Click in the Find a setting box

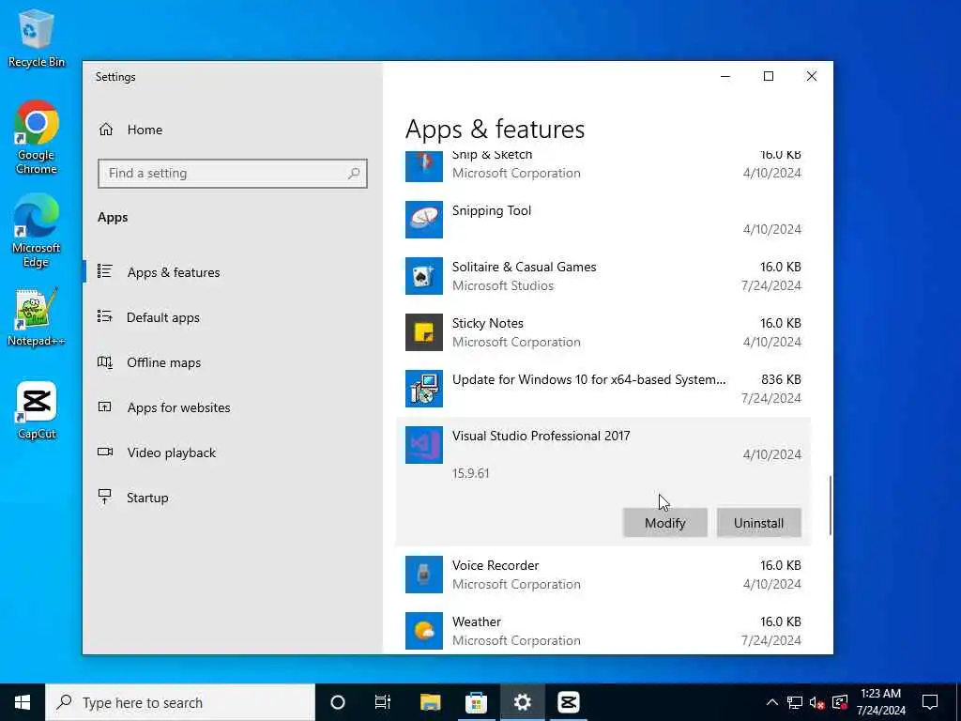pos(233,174)
